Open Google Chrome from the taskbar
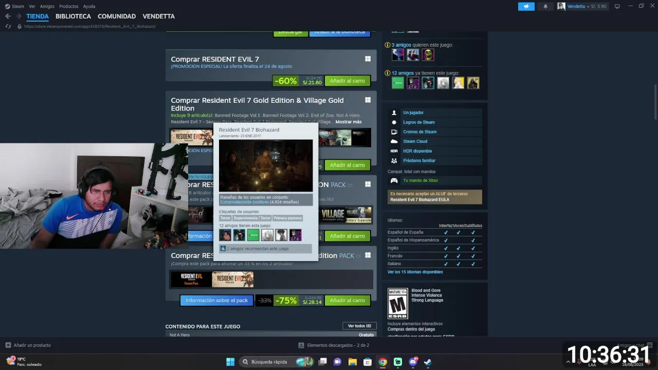This screenshot has width=658, height=370. click(382, 362)
